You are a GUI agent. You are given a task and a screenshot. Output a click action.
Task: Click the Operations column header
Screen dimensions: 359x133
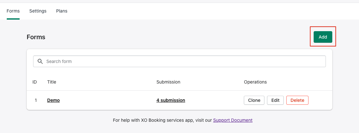point(255,82)
